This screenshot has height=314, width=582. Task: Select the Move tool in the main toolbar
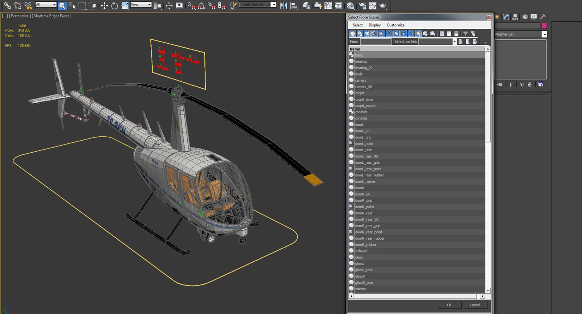104,6
